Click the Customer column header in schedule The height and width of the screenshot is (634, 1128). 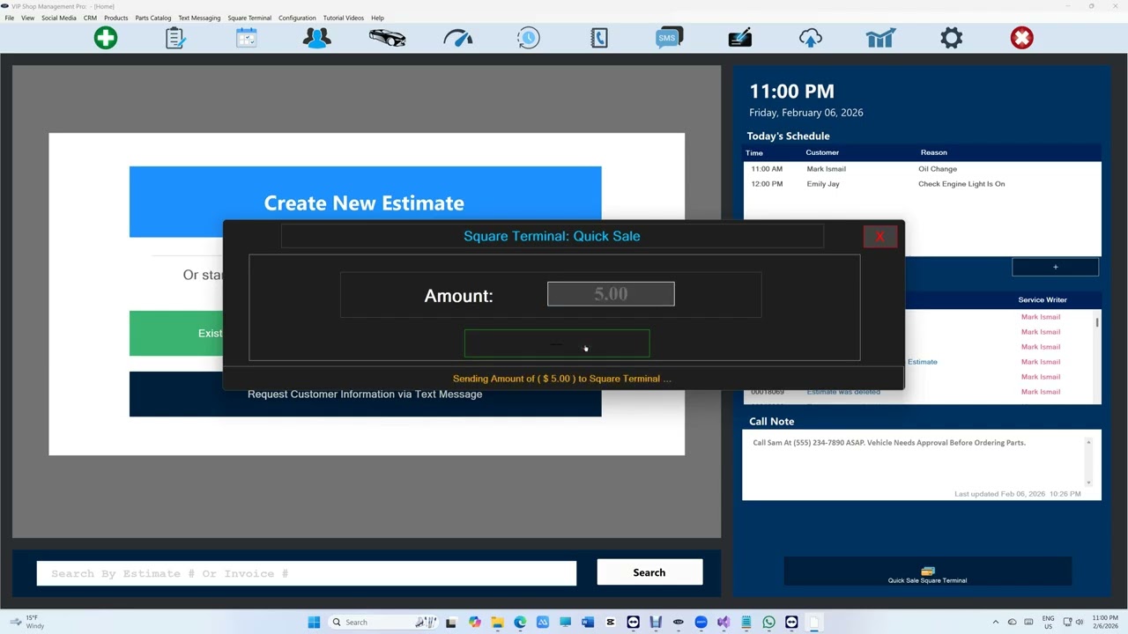pos(822,152)
